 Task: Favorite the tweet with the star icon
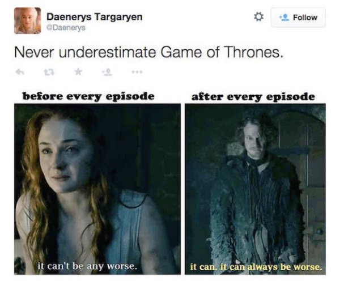78,71
